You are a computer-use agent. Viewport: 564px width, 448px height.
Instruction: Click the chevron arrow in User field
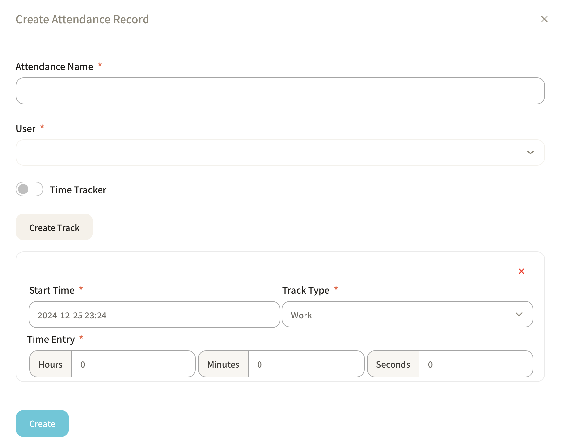tap(530, 153)
